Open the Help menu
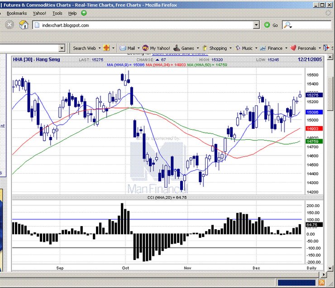Screen dimensions: 335x288 click(72, 13)
